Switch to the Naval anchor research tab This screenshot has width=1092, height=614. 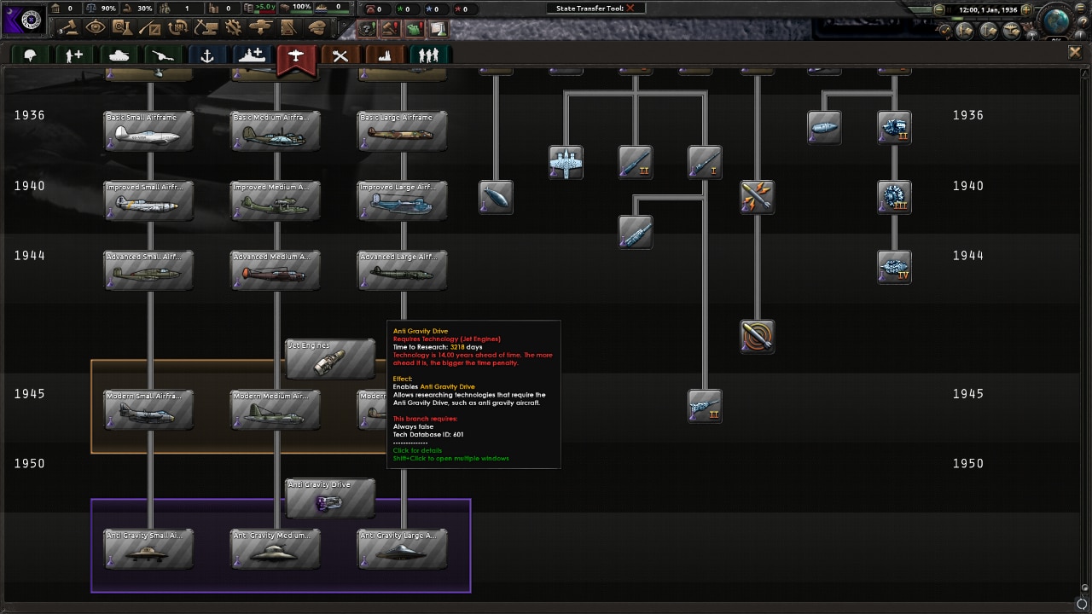pyautogui.click(x=207, y=55)
